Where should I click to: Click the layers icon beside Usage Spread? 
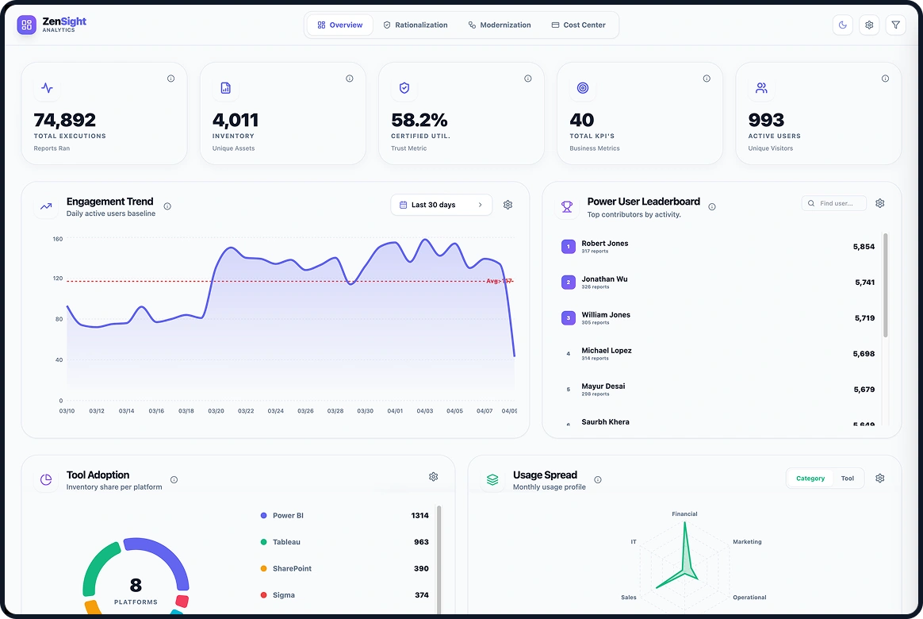[x=492, y=479]
